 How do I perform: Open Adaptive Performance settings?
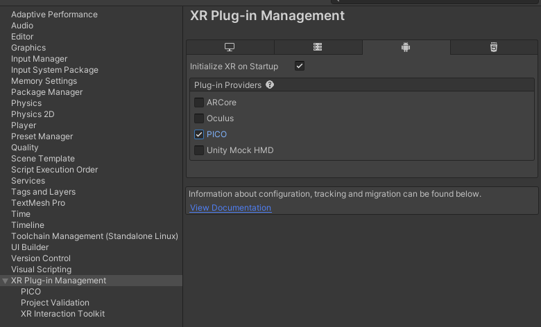point(54,15)
